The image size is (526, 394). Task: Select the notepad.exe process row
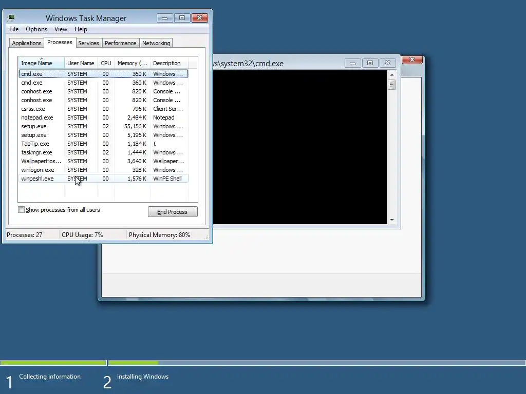coord(103,117)
